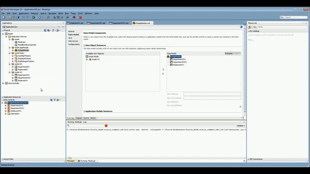
Task: Select MyAppModule in the Projects tree
Action: (23, 50)
